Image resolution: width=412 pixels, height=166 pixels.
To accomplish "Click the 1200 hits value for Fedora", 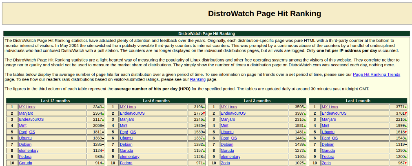I will [x=400, y=157].
